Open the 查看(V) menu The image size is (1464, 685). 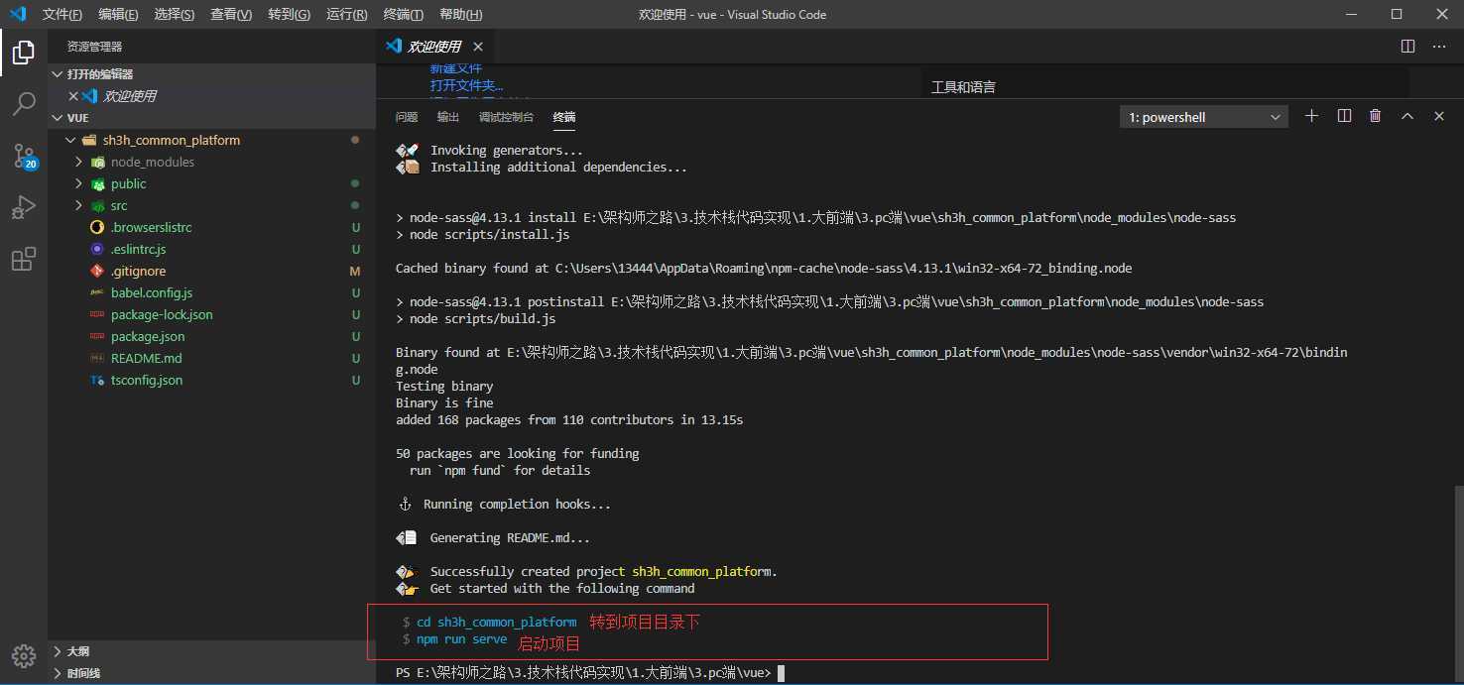click(231, 15)
